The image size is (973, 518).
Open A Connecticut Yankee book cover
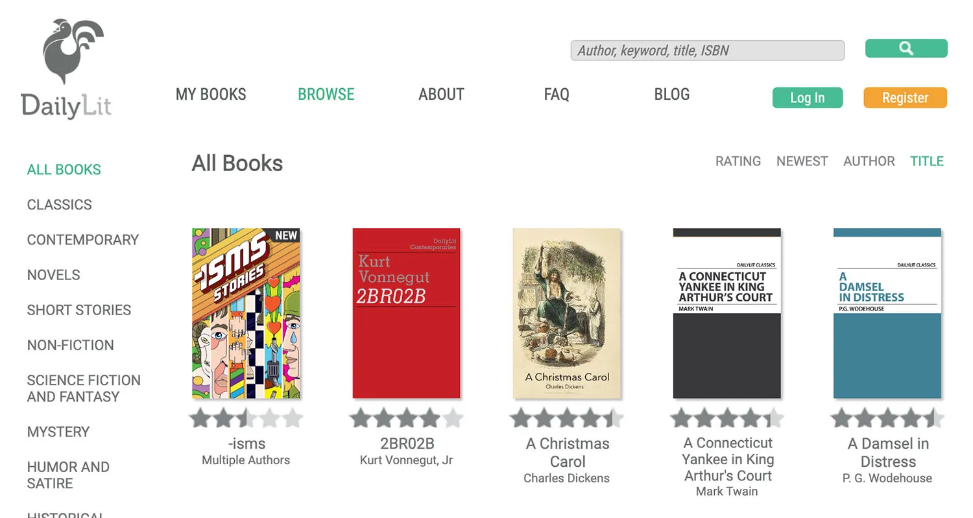click(727, 313)
